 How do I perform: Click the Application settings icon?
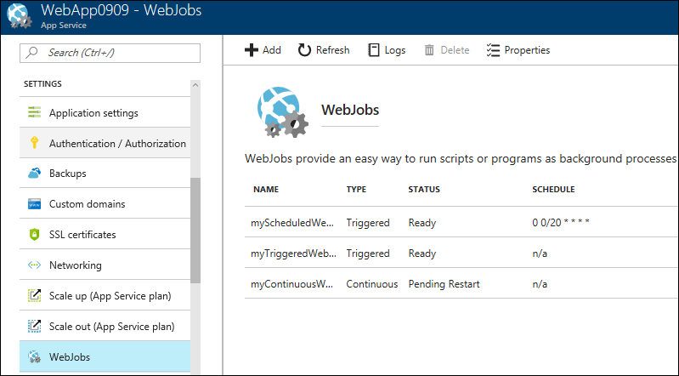35,113
